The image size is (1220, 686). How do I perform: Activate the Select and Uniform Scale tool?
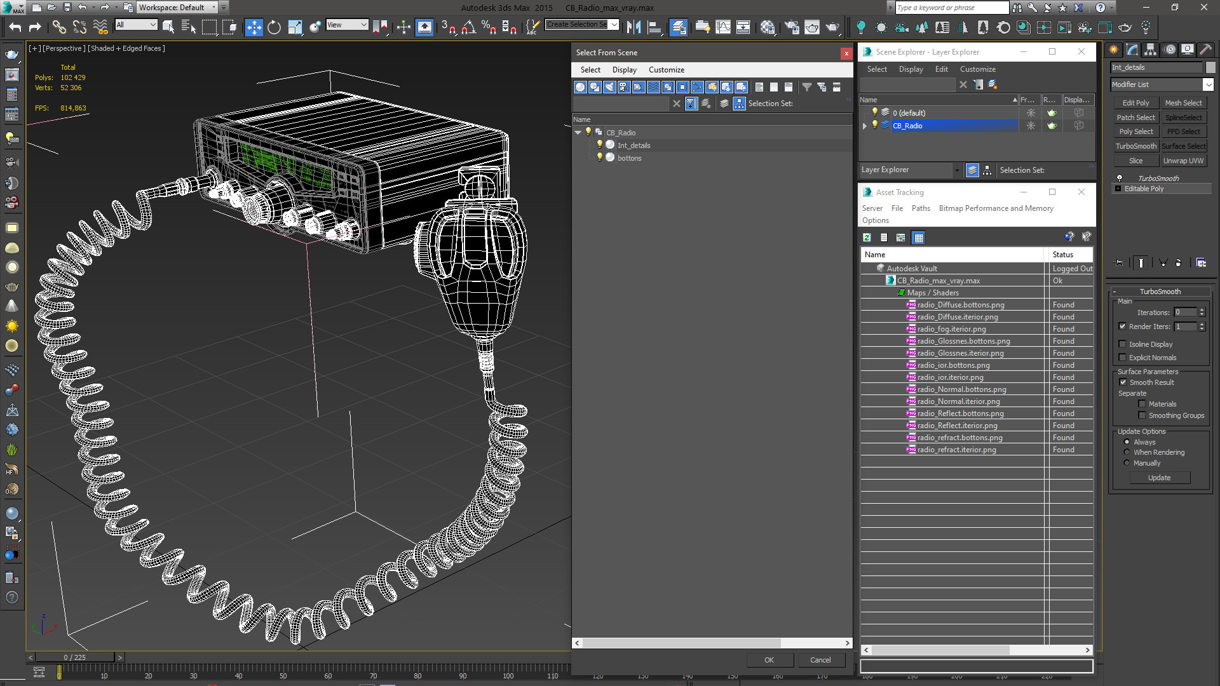point(295,27)
